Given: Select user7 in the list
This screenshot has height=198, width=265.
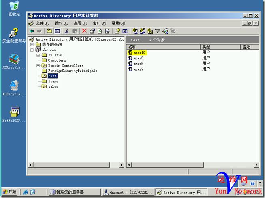Looking at the screenshot, I should coord(139,69).
